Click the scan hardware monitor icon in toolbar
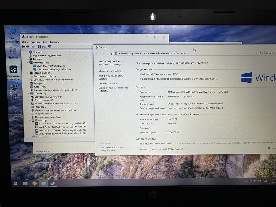Image resolution: width=276 pixels, height=207 pixels. pos(50,47)
